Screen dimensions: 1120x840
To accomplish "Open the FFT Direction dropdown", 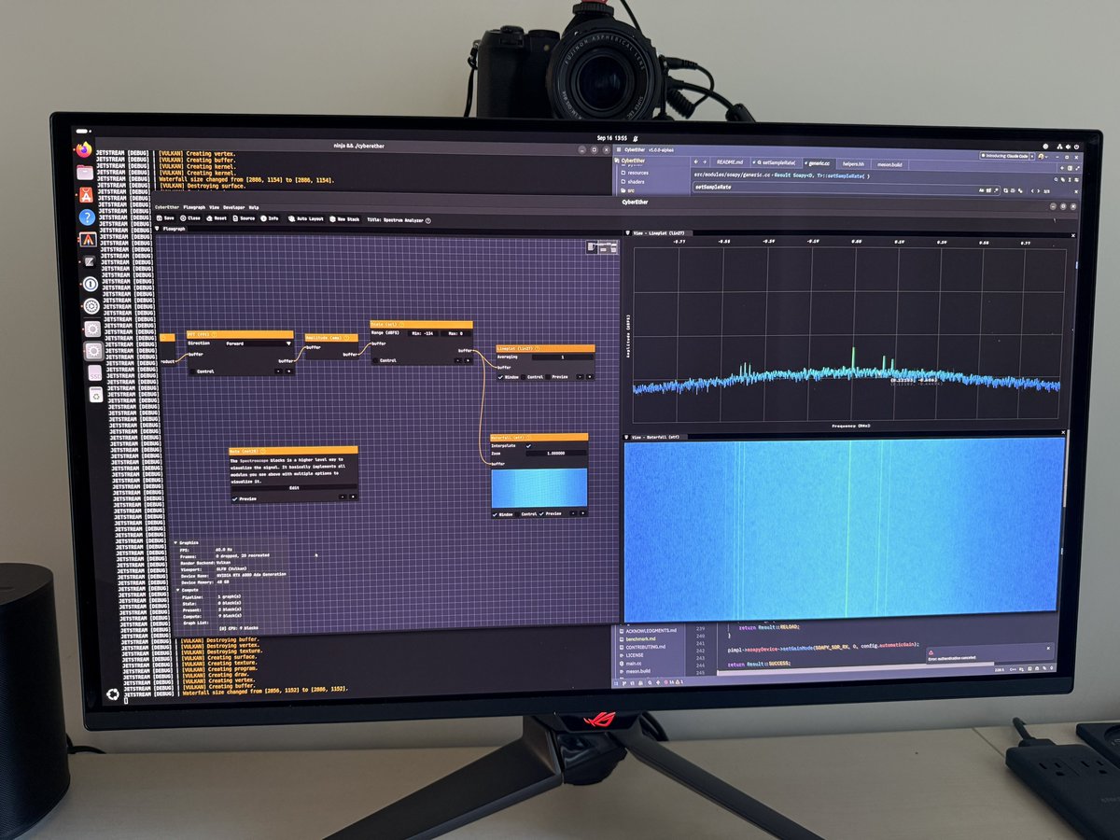I will pos(261,343).
